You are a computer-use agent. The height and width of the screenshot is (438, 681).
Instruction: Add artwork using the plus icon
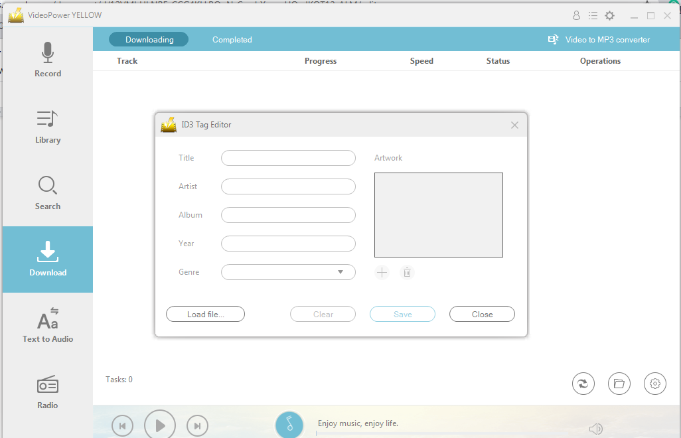pos(382,272)
